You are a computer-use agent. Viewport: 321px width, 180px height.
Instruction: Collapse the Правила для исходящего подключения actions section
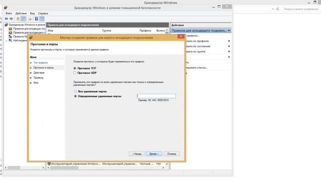point(229,30)
